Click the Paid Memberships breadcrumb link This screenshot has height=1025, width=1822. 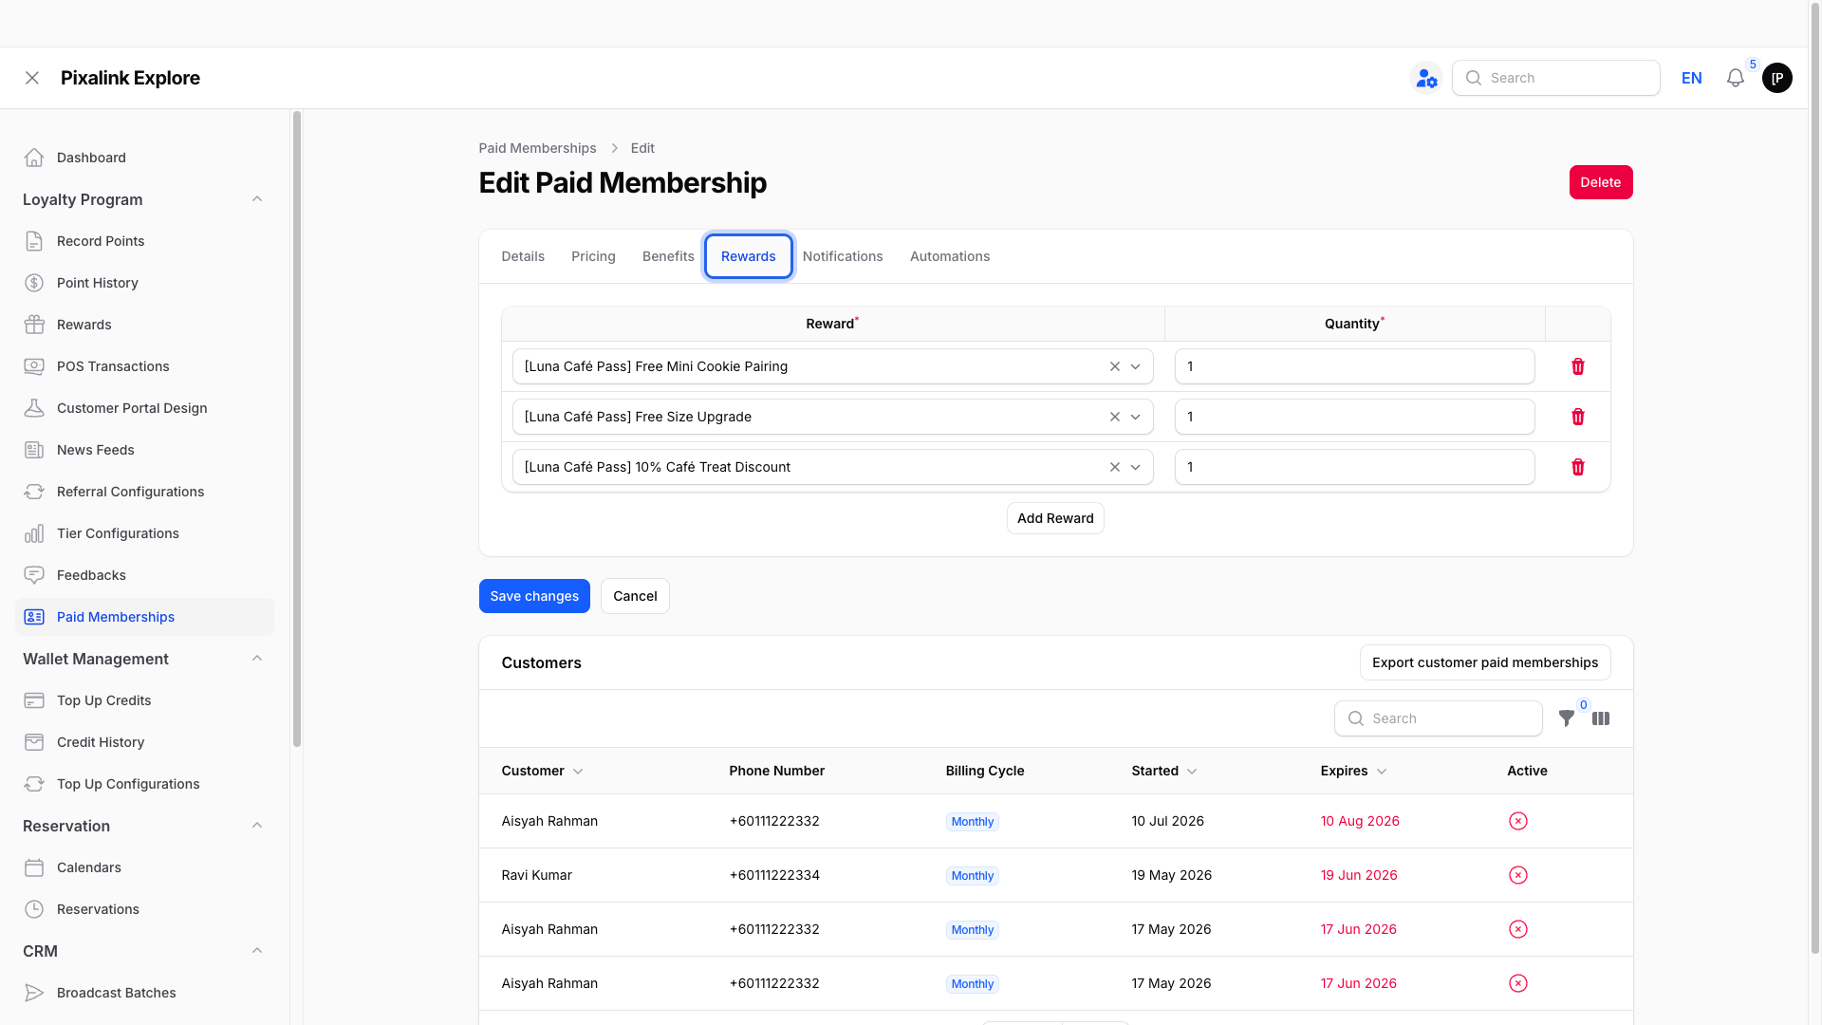point(537,148)
